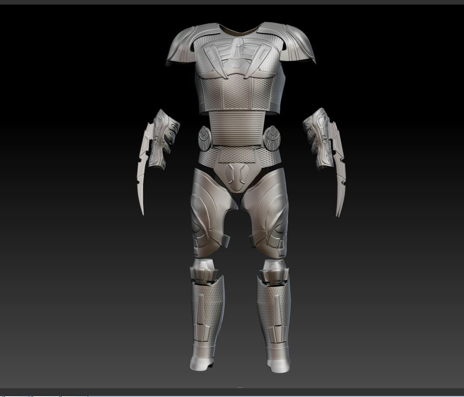Click the left-side boot toe cap
The image size is (464, 397).
pos(200,364)
